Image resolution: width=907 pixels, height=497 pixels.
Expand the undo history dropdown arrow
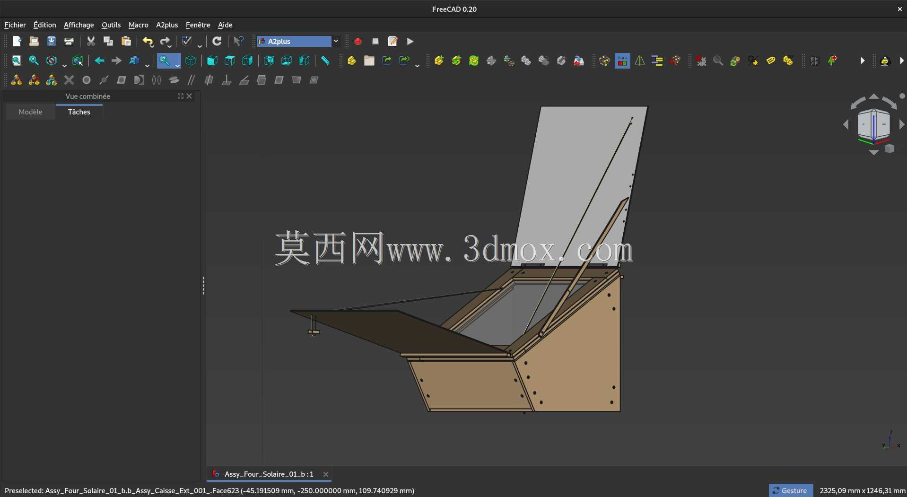[152, 46]
